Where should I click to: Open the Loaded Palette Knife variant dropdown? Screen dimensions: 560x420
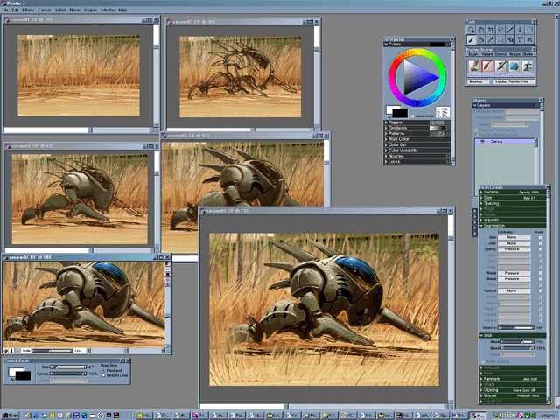[514, 81]
